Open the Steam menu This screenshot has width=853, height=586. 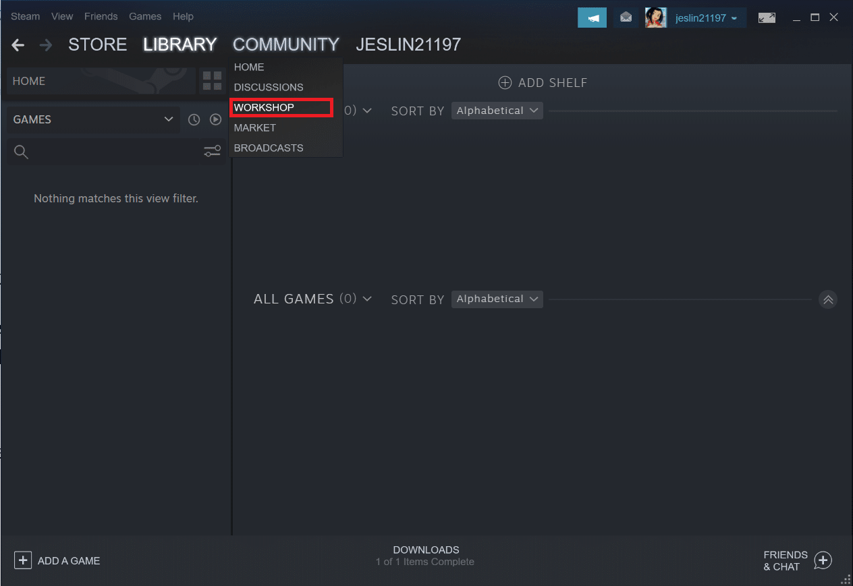pyautogui.click(x=25, y=16)
